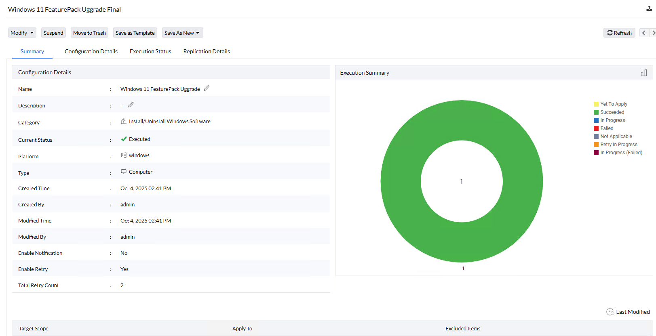Toggle the Succeeded legend entry
The width and height of the screenshot is (656, 336).
pos(612,112)
